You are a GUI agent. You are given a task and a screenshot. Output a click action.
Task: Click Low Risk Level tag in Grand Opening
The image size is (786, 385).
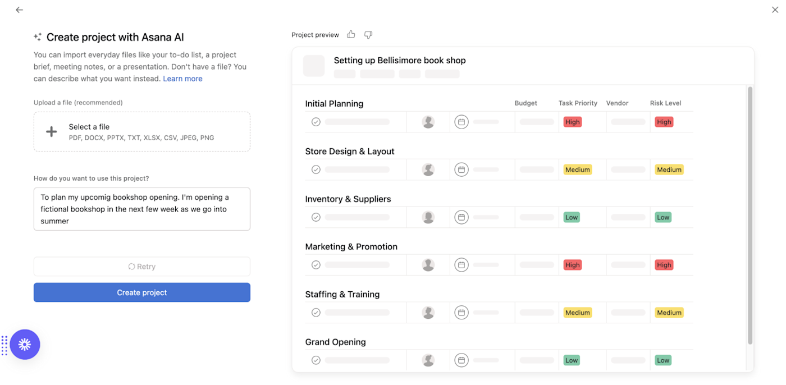pos(663,360)
